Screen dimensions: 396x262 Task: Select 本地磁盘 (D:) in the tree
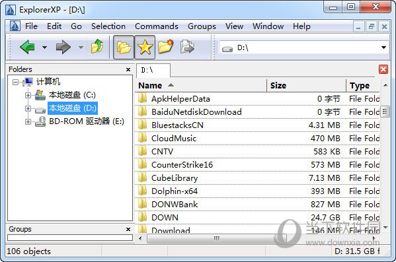(x=73, y=108)
